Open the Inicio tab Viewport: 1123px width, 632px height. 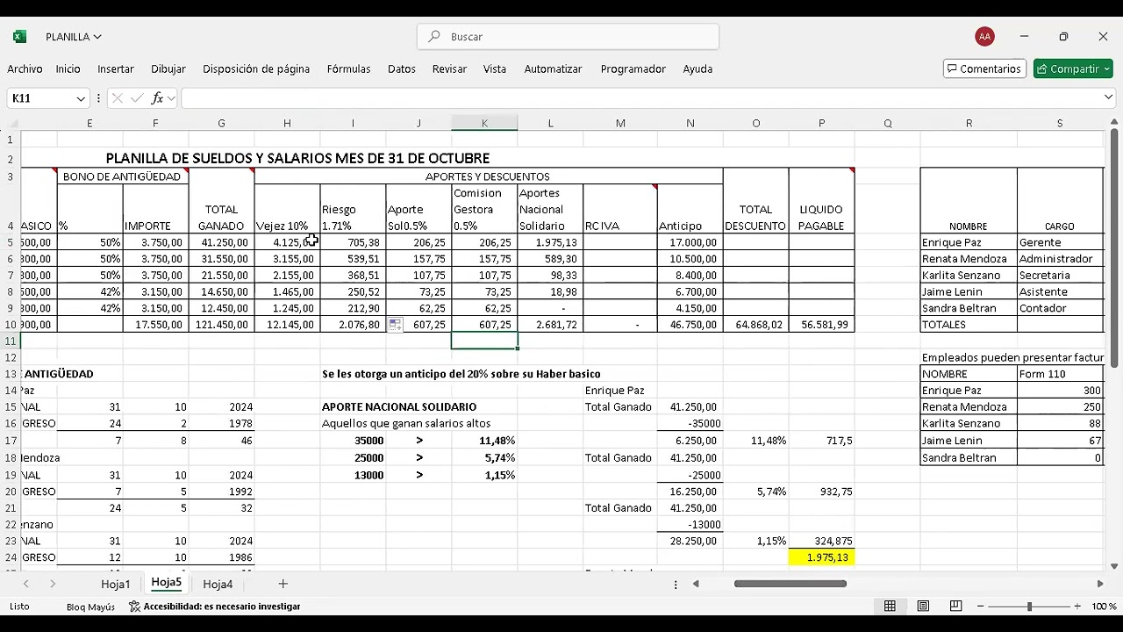[68, 68]
